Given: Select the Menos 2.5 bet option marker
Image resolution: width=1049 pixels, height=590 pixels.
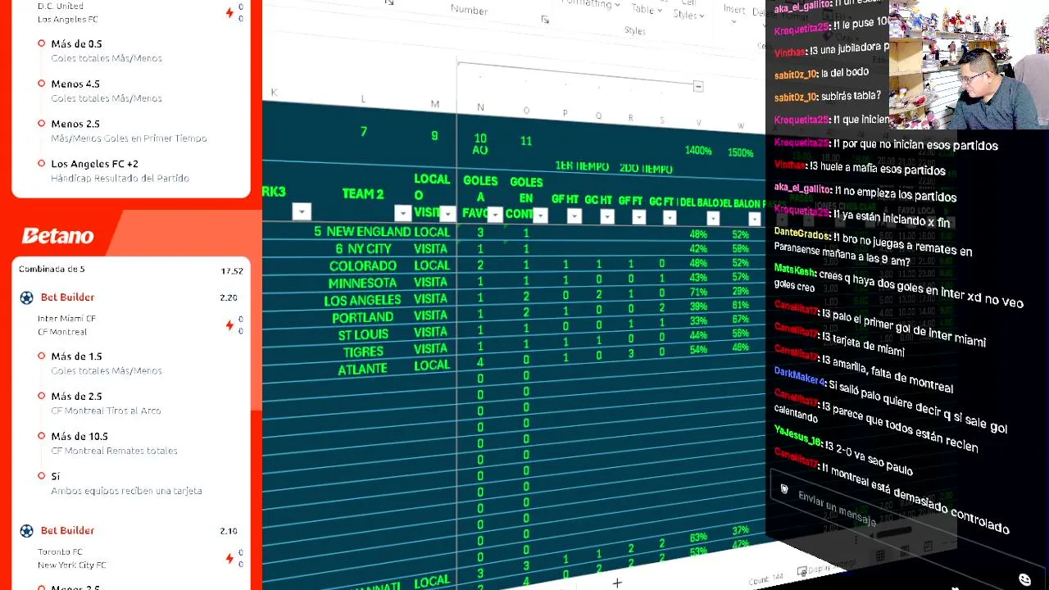Looking at the screenshot, I should point(41,124).
